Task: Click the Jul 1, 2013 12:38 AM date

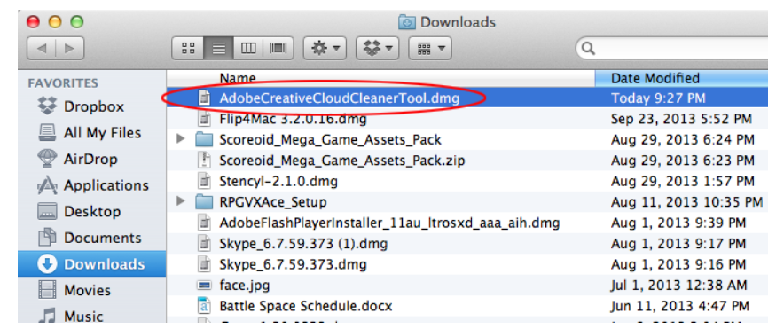Action: pos(680,286)
